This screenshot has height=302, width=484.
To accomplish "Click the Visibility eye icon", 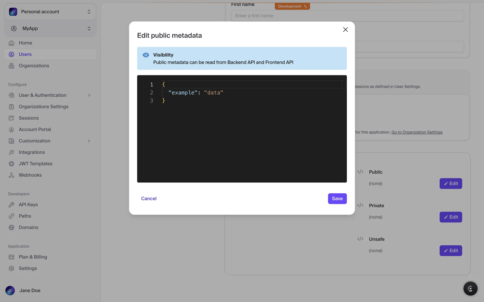I will (x=146, y=55).
